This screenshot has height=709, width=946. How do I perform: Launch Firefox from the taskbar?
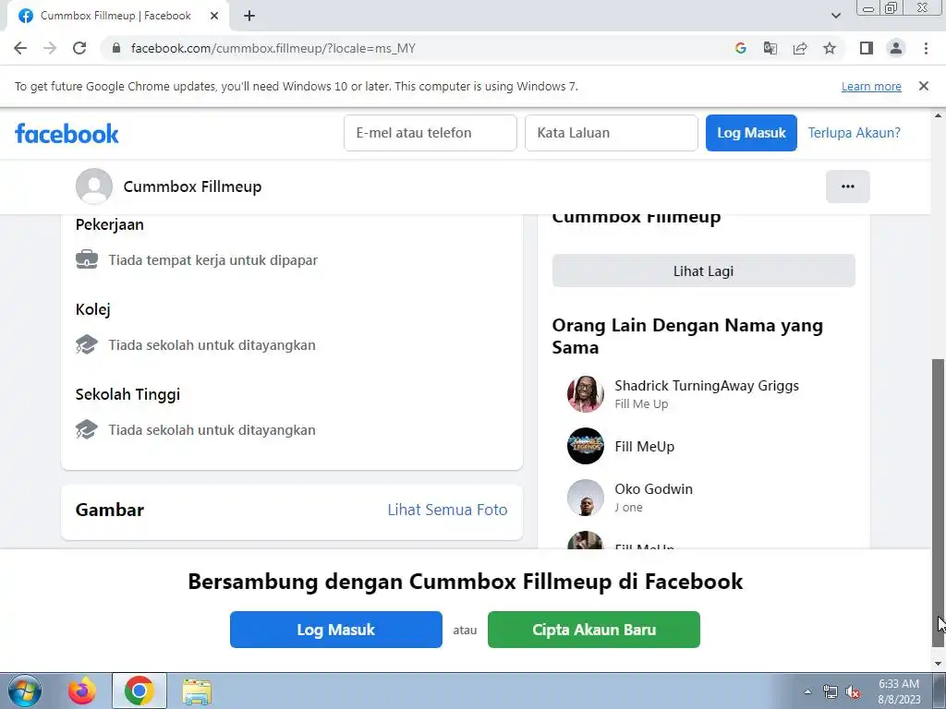82,691
